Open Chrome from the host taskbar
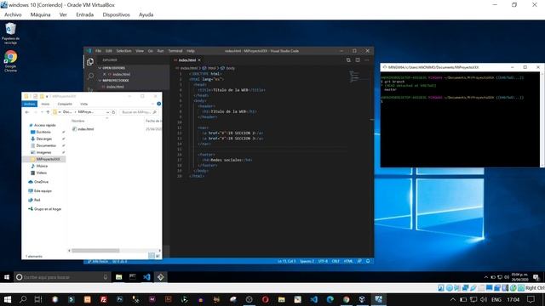545x306 pixels. 347,299
